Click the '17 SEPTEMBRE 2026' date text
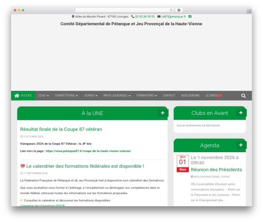Screen dimensions: 263x222 tap(36, 173)
